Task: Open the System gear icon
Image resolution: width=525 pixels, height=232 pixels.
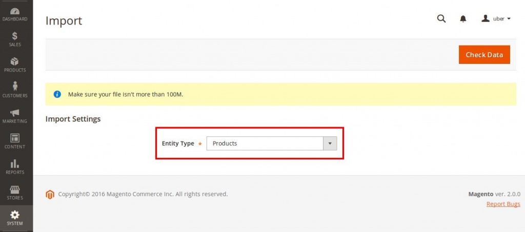Action: tap(15, 215)
